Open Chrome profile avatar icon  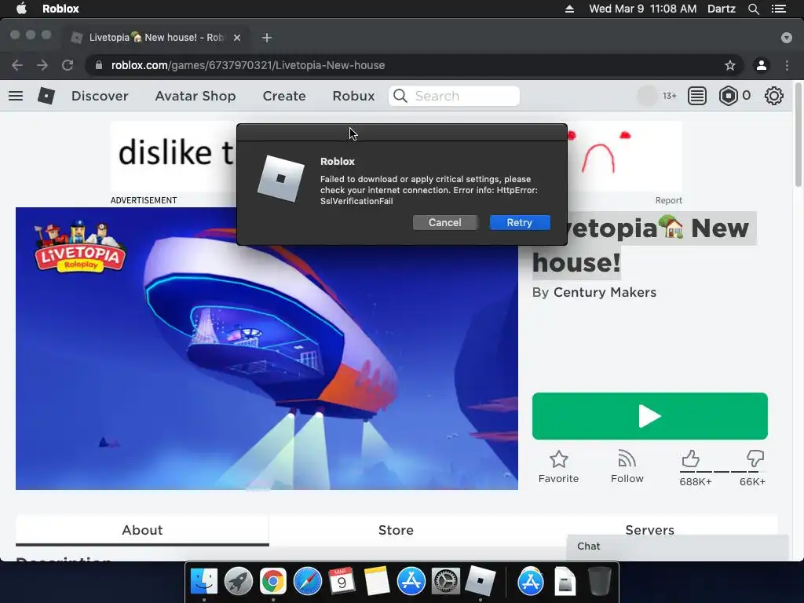[x=762, y=65]
